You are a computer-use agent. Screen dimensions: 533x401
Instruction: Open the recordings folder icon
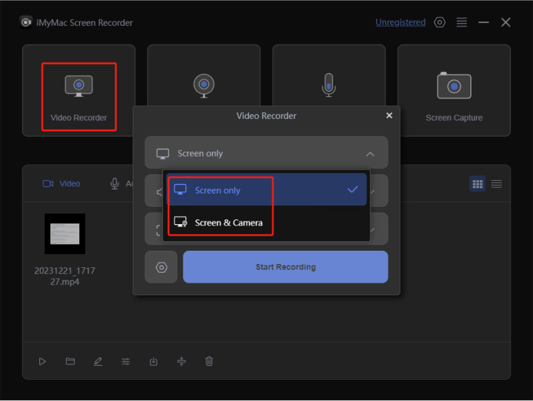(70, 361)
